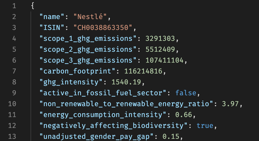Image resolution: width=259 pixels, height=141 pixels.
Task: Click the true value for negatively_affecting_biodiversity
Action: tap(205, 126)
